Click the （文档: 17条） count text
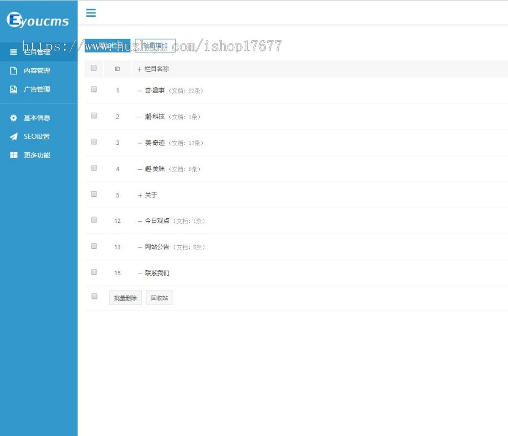This screenshot has width=508, height=436. pyautogui.click(x=186, y=143)
